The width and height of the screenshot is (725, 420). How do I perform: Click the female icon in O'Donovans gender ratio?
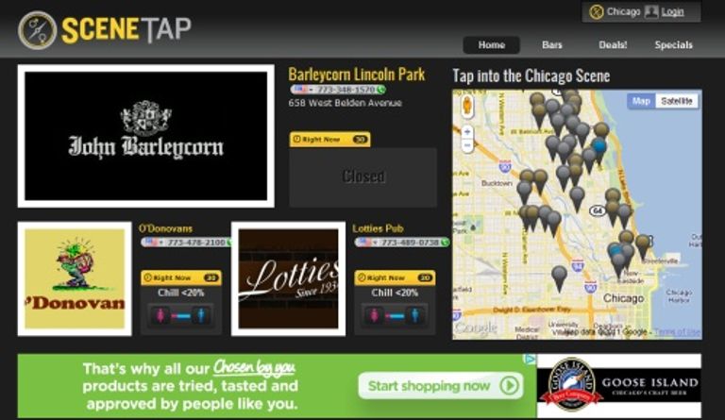tap(160, 315)
